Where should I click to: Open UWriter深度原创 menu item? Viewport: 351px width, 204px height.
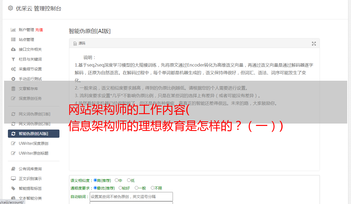[34, 143]
